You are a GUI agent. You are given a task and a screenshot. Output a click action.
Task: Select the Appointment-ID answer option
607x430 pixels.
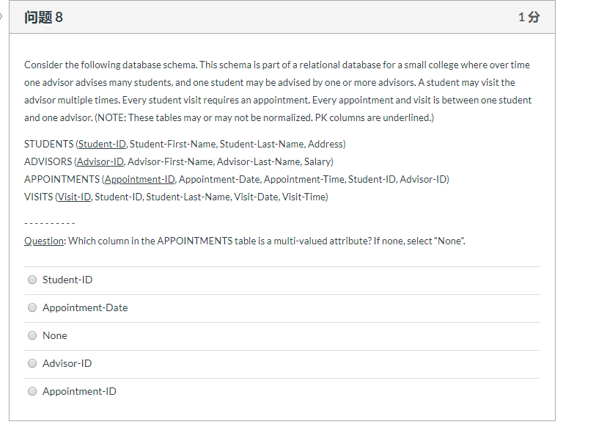click(x=32, y=391)
